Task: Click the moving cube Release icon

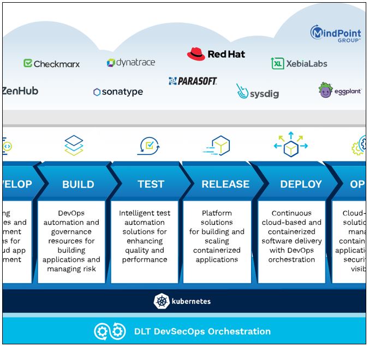Action: coord(216,145)
